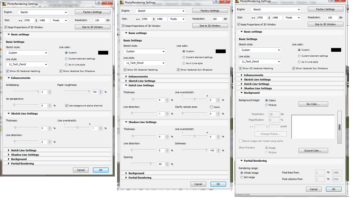Click Size to 3D Window in middle dialog
Image resolution: width=362 pixels, height=204 pixels.
click(210, 26)
